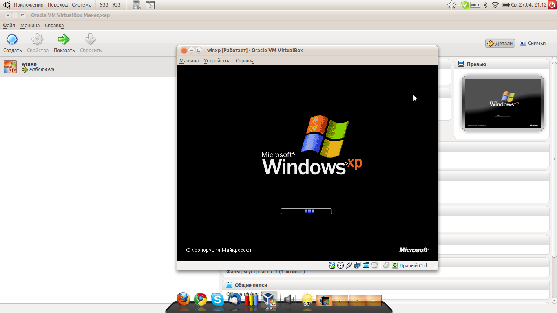The image size is (557, 313).
Task: Click the weather sun icon in dock
Action: (307, 300)
